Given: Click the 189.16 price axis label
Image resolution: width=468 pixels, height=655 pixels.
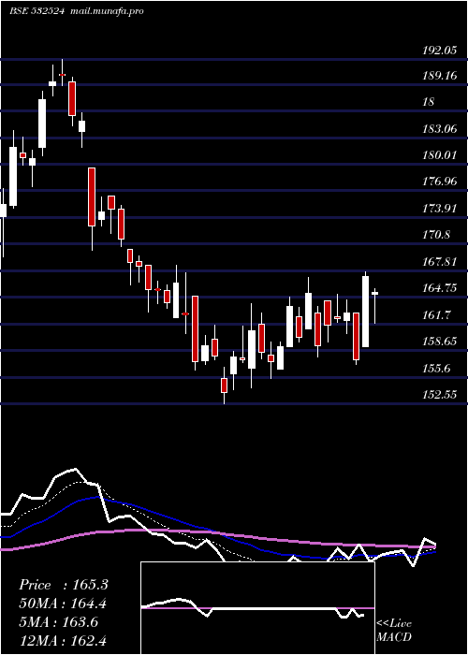Looking at the screenshot, I should 440,76.
